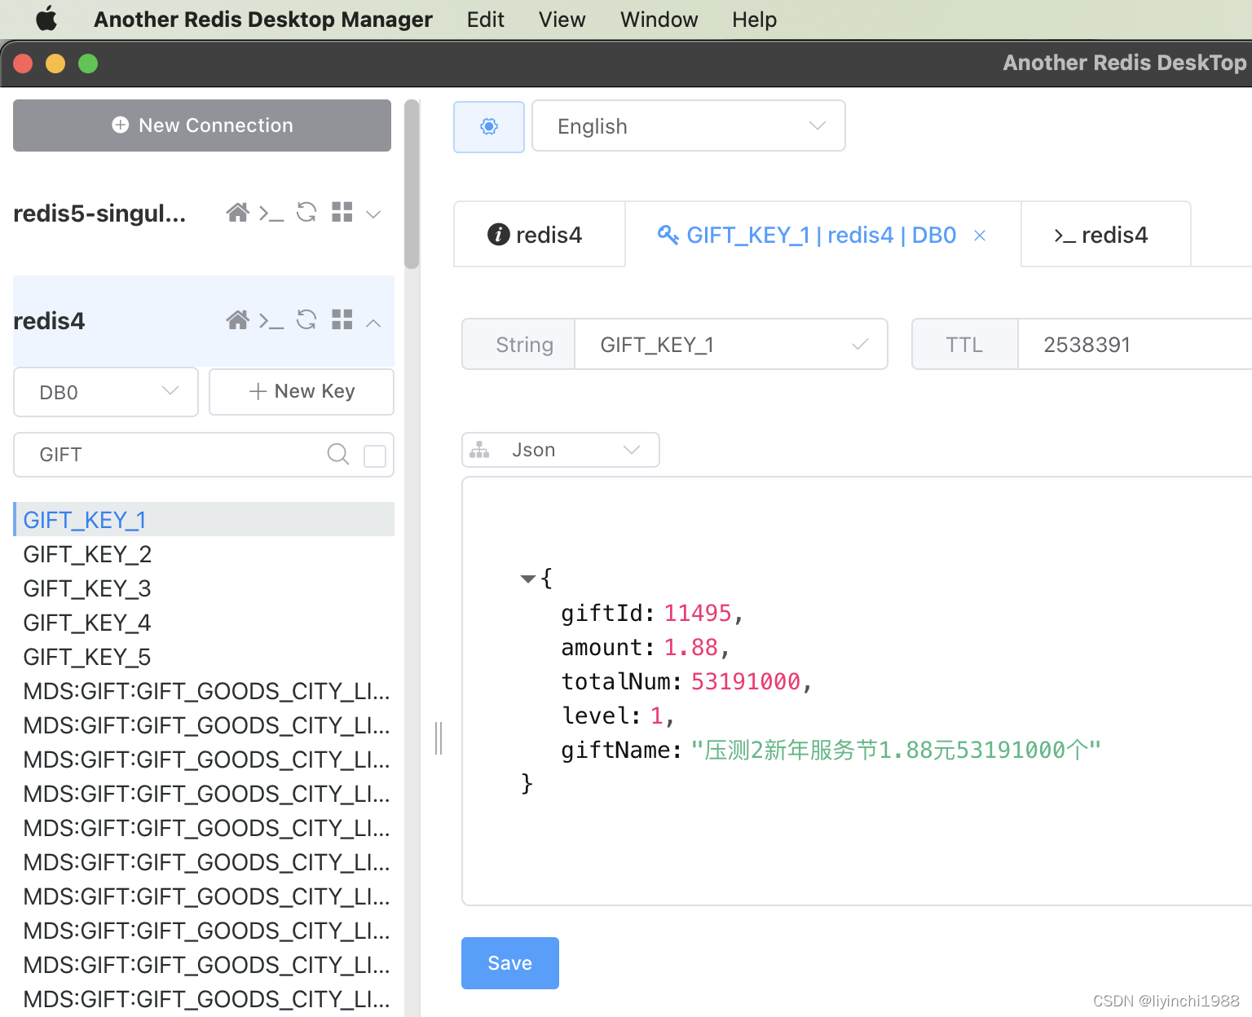Viewport: 1252px width, 1017px height.
Task: Open grid menu for redis5-singul connection
Action: (342, 212)
